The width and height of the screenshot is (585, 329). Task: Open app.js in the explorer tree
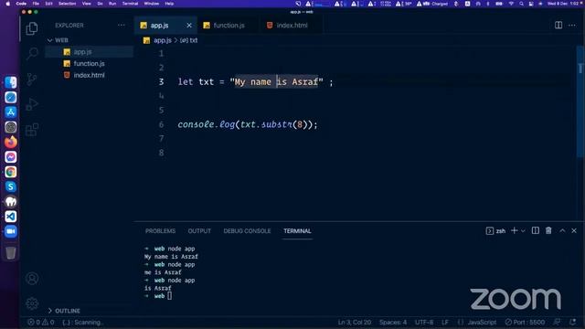tap(90, 52)
